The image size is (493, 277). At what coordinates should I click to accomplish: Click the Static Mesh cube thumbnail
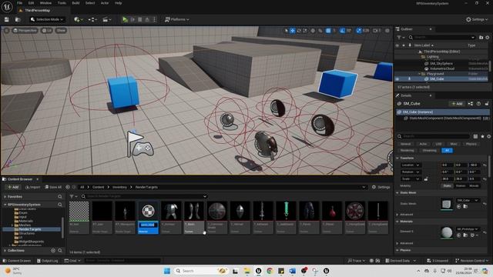[x=447, y=204]
